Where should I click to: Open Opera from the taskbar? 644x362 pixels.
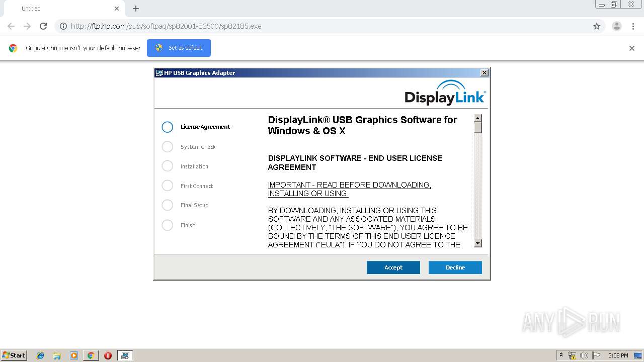tap(108, 355)
